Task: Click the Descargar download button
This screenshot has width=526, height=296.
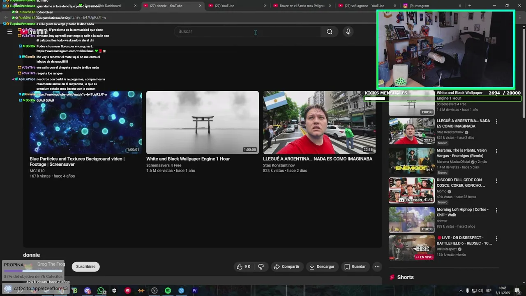Action: 322,267
